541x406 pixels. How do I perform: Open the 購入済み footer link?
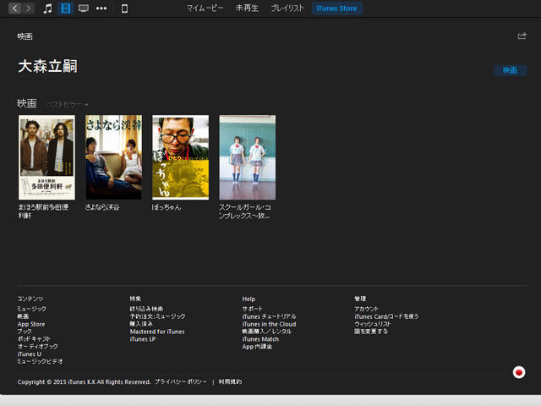pos(141,324)
